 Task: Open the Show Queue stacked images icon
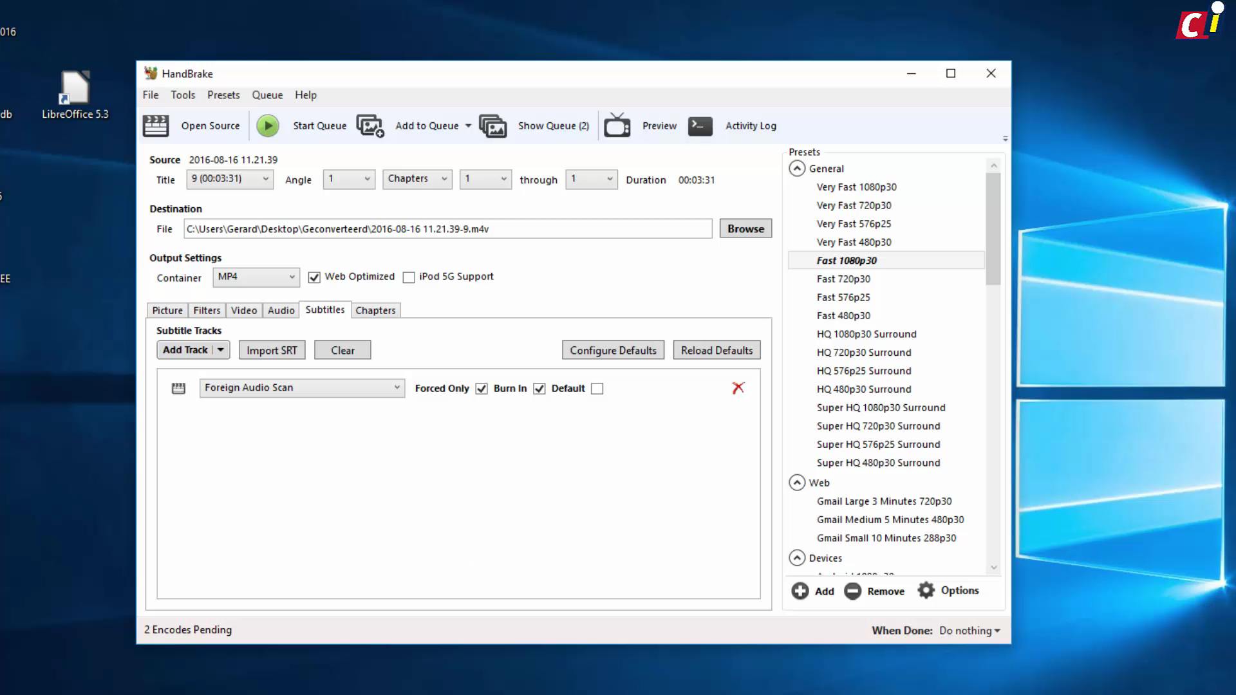(493, 126)
